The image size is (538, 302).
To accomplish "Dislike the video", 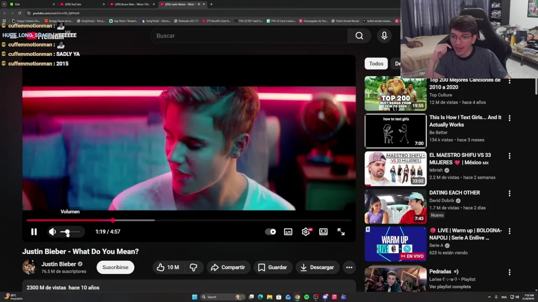I will click(193, 267).
